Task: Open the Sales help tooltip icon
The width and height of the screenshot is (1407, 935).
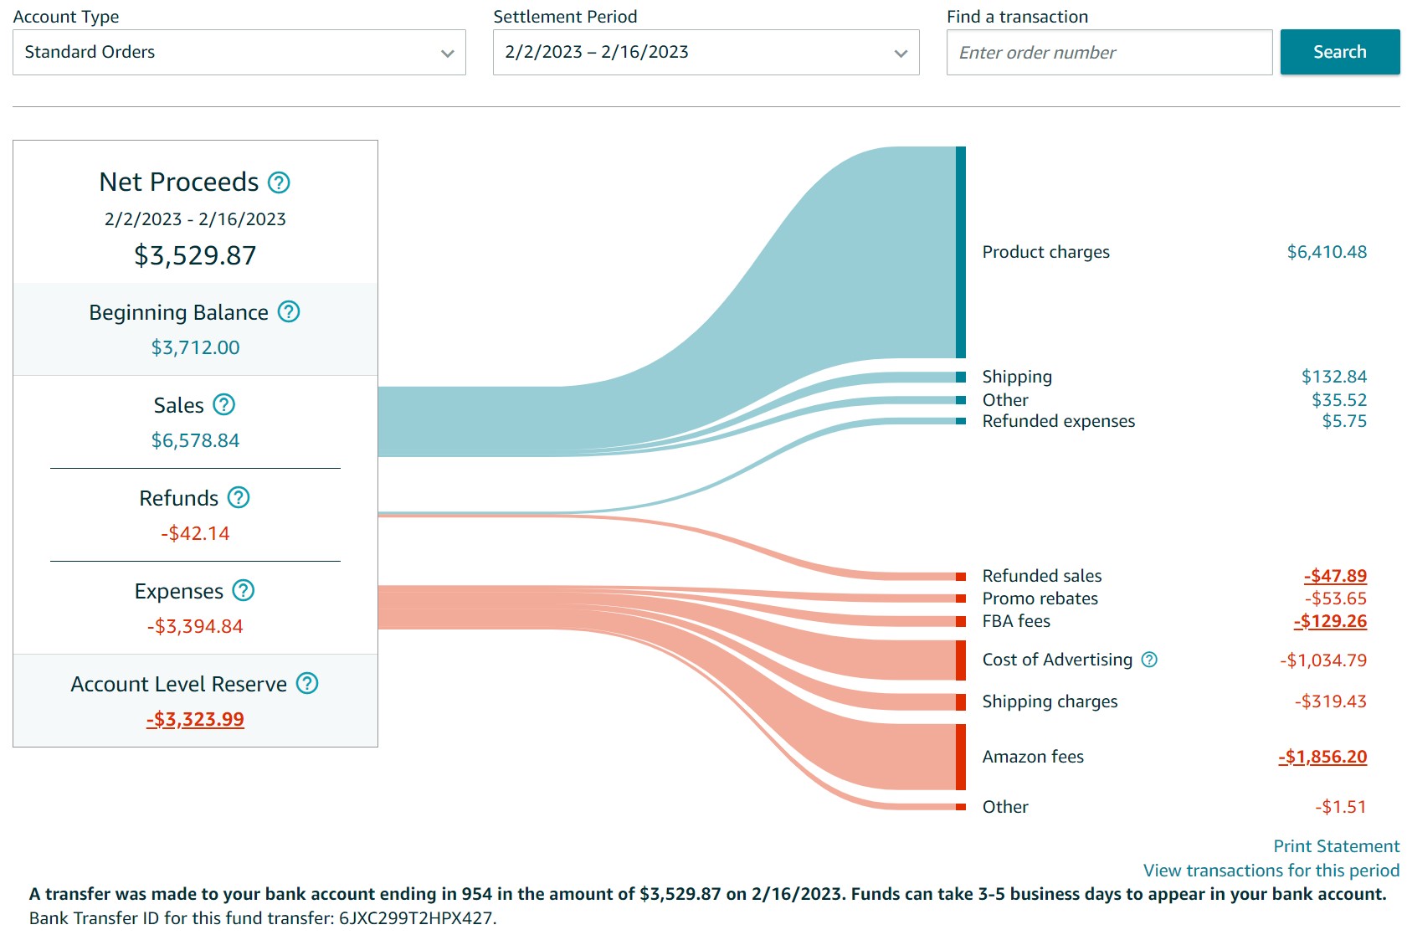Action: pos(224,405)
